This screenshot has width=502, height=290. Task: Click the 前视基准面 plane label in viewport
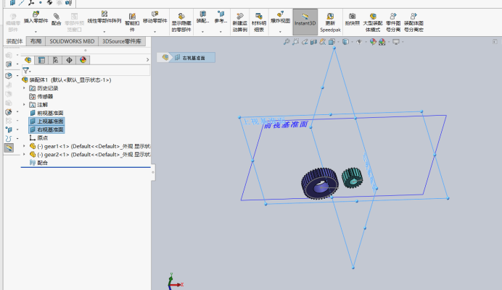pos(286,124)
